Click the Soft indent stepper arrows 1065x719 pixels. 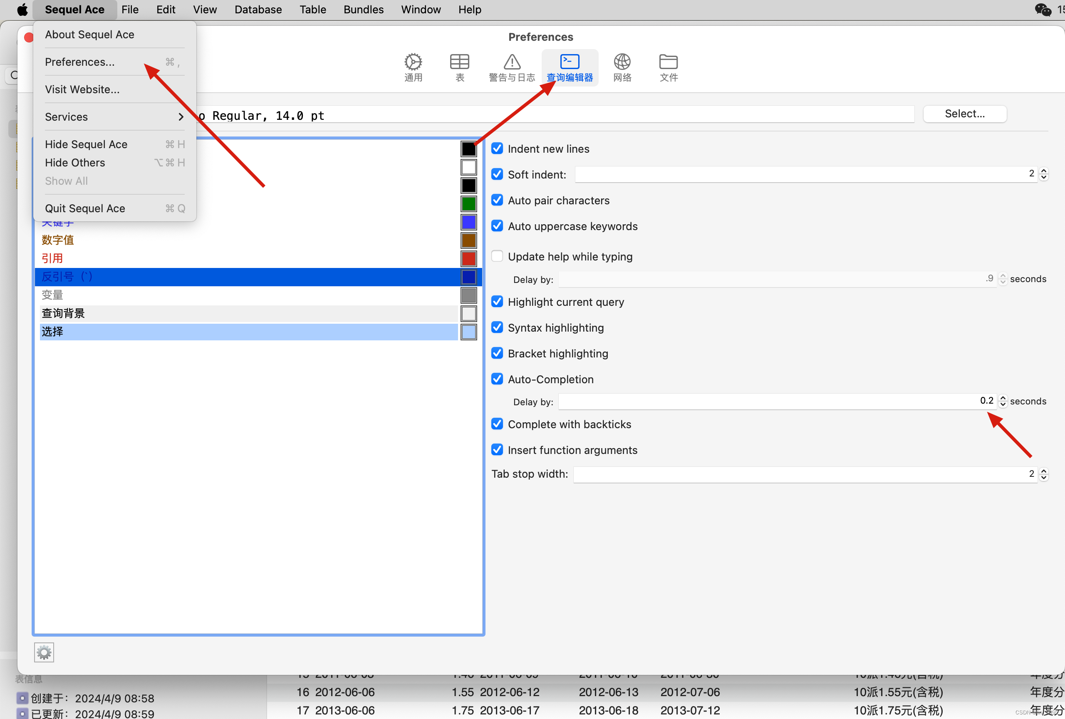1043,174
